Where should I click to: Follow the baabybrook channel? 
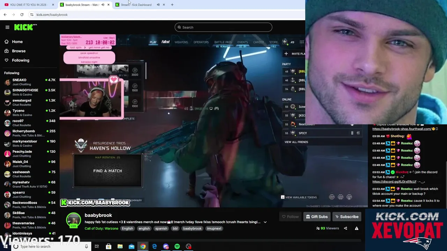[x=290, y=217]
